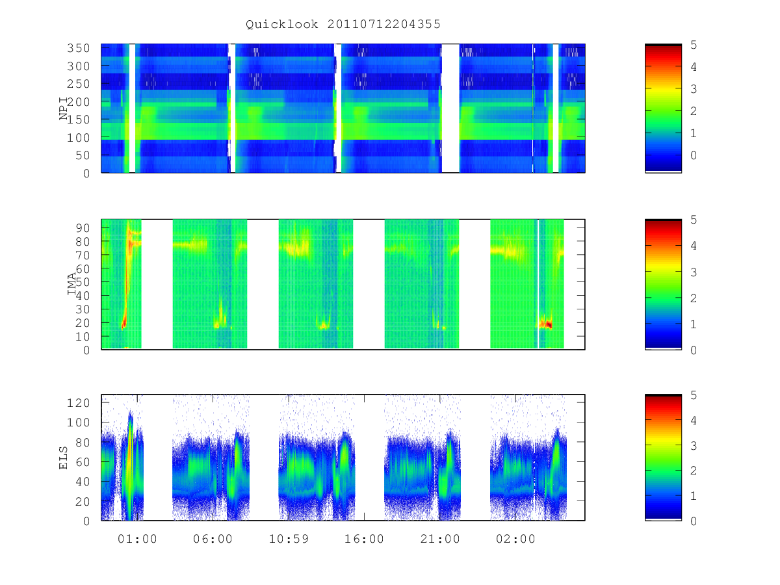
Task: Click the 01:00 time tick label
Action: pos(137,539)
